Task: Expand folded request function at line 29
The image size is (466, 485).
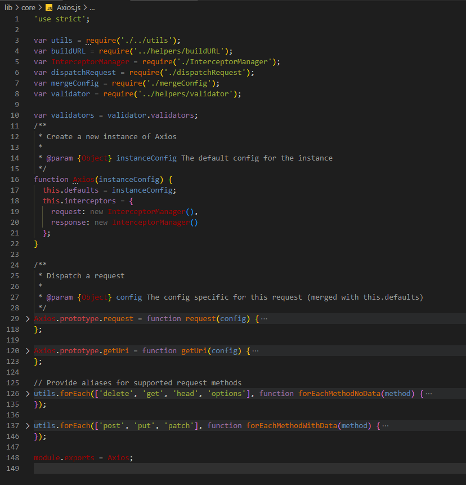Action: click(x=28, y=319)
